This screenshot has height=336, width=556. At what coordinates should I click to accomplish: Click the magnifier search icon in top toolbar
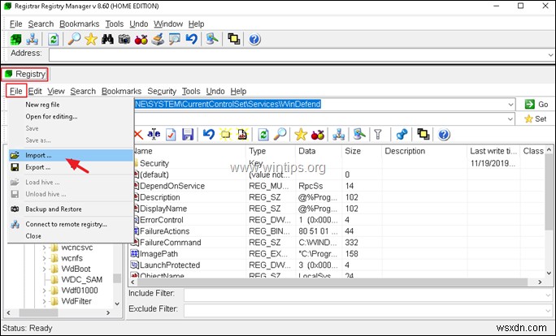click(74, 39)
